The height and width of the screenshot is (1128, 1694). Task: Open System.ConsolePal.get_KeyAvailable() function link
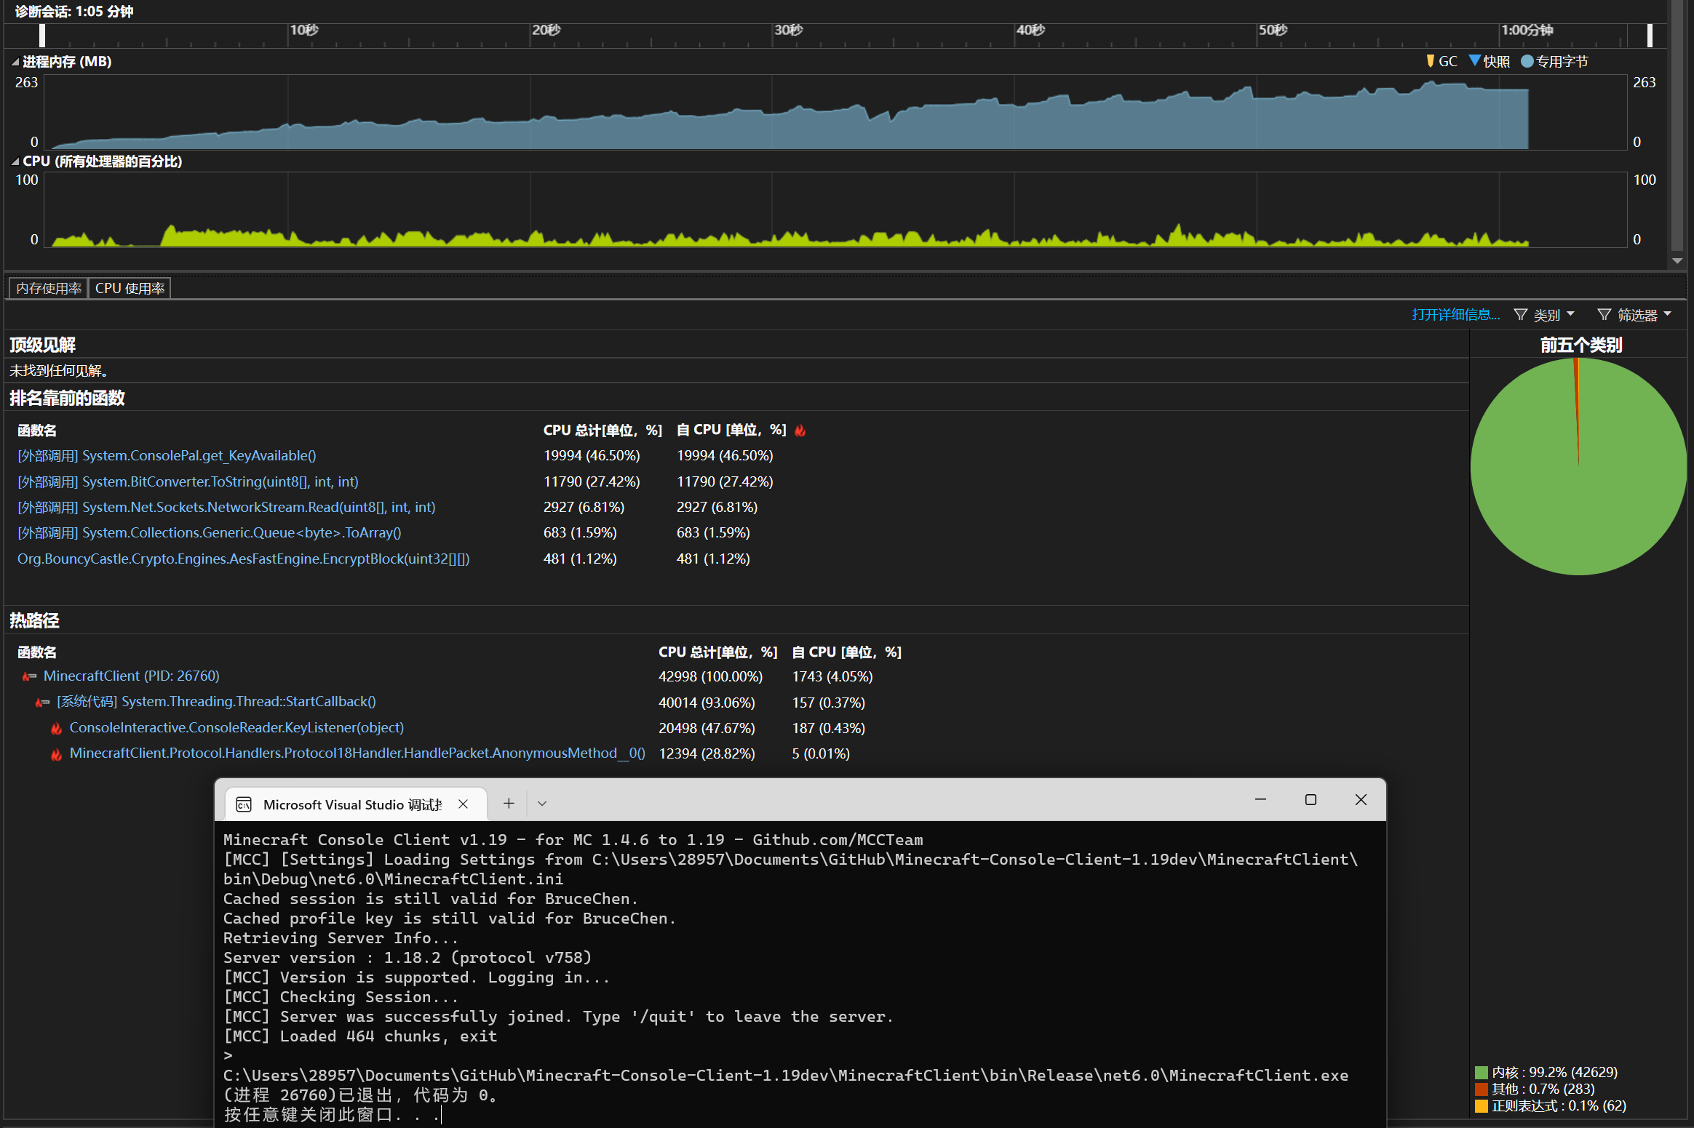click(199, 456)
